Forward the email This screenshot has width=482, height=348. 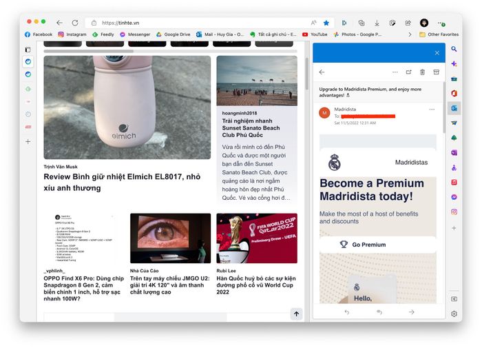pyautogui.click(x=412, y=312)
